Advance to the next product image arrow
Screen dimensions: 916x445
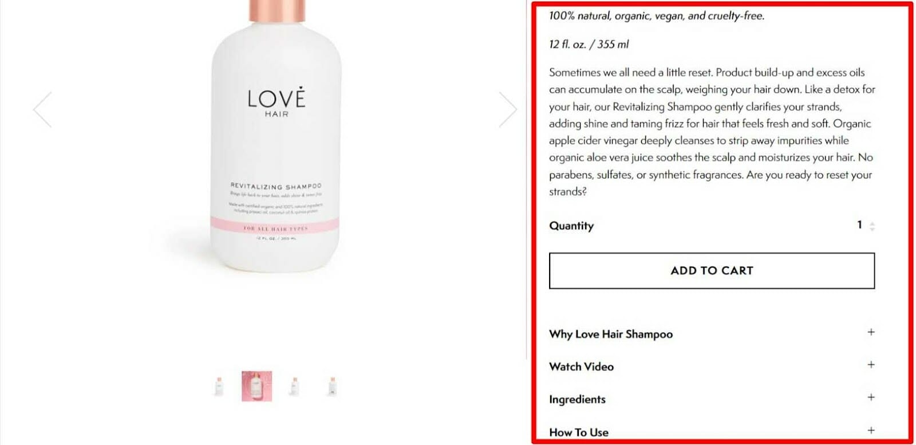point(508,109)
